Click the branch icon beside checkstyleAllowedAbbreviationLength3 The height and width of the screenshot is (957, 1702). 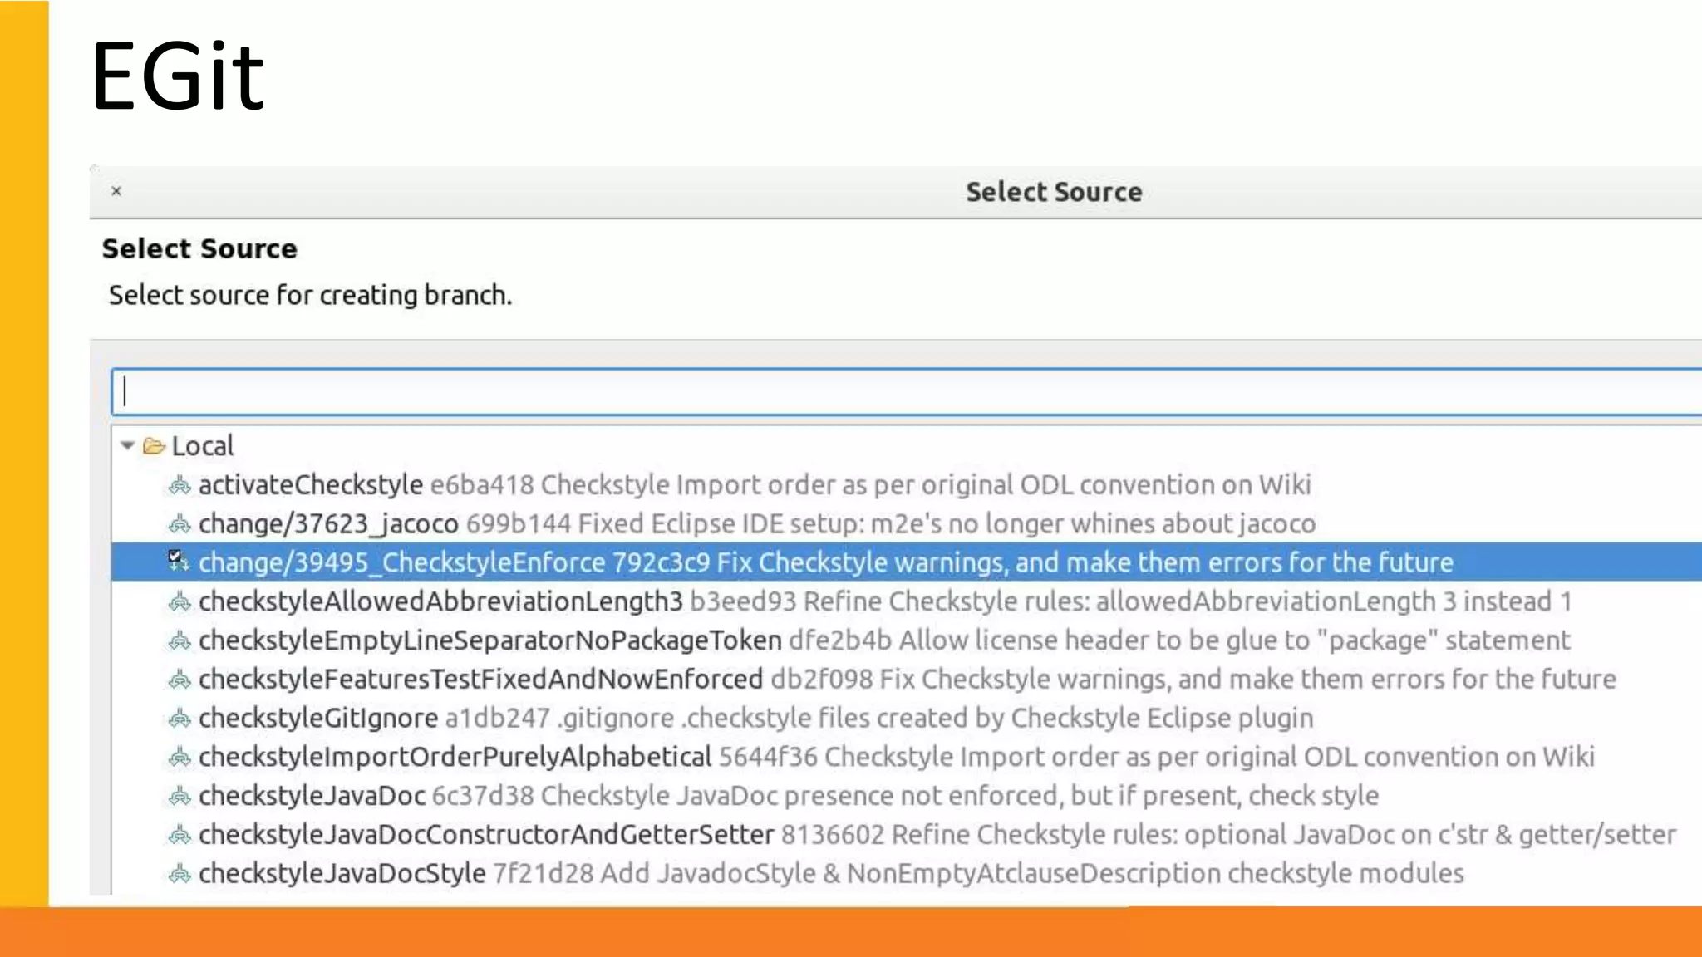pyautogui.click(x=180, y=602)
